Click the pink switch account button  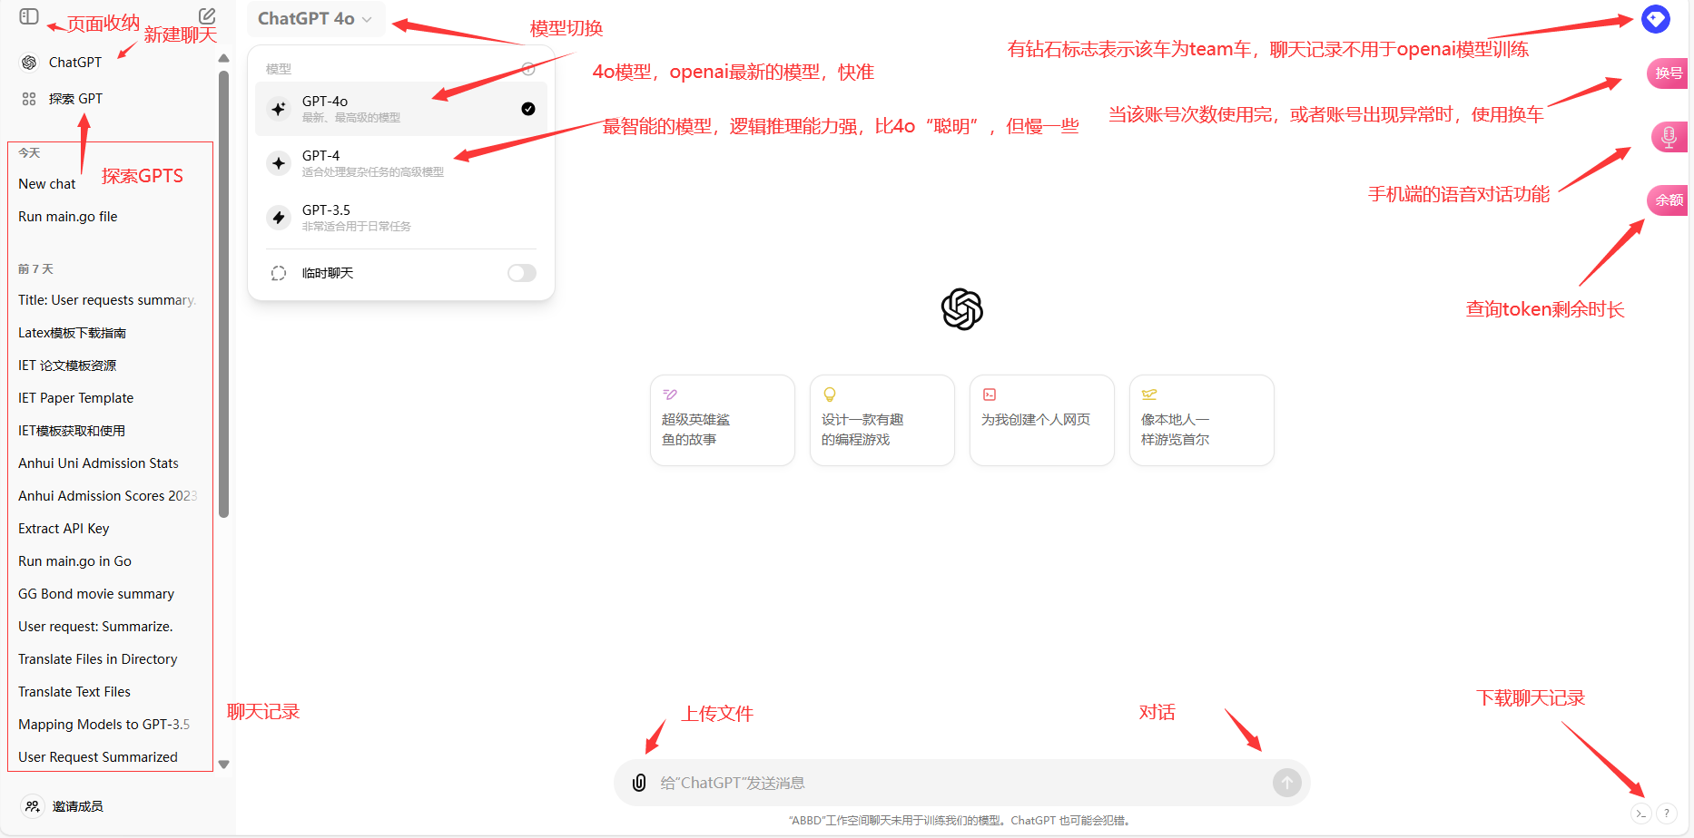click(1668, 73)
